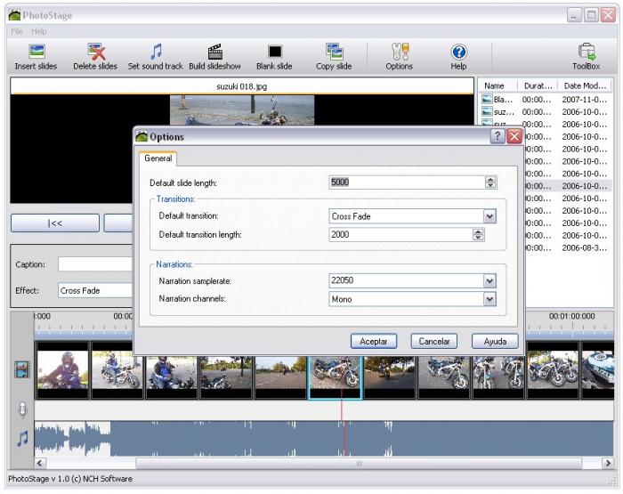The height and width of the screenshot is (494, 623).
Task: Click the audio waveform in soundtrack track
Action: pos(324,439)
